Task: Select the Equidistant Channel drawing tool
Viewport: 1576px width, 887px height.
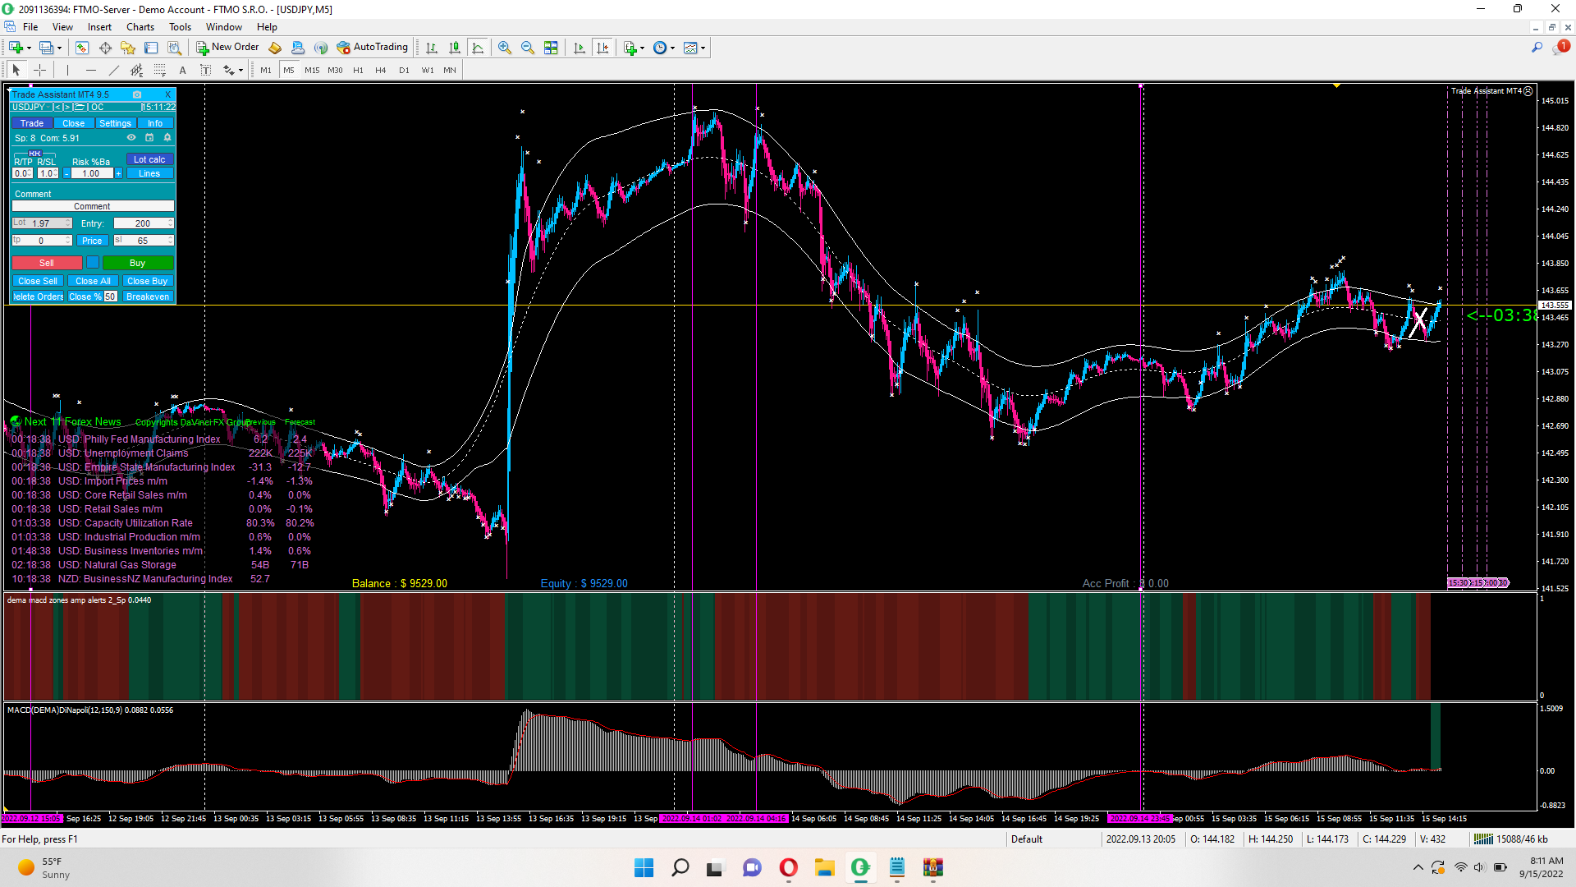Action: pos(136,71)
